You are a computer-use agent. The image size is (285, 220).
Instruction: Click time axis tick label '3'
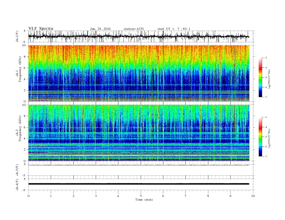pyautogui.click(x=96, y=196)
